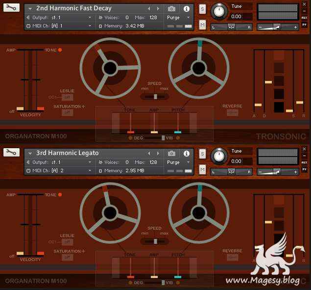Toggle Saturation switch on the top Organatron
Viewport: 311px width, 290px height.
(67, 113)
